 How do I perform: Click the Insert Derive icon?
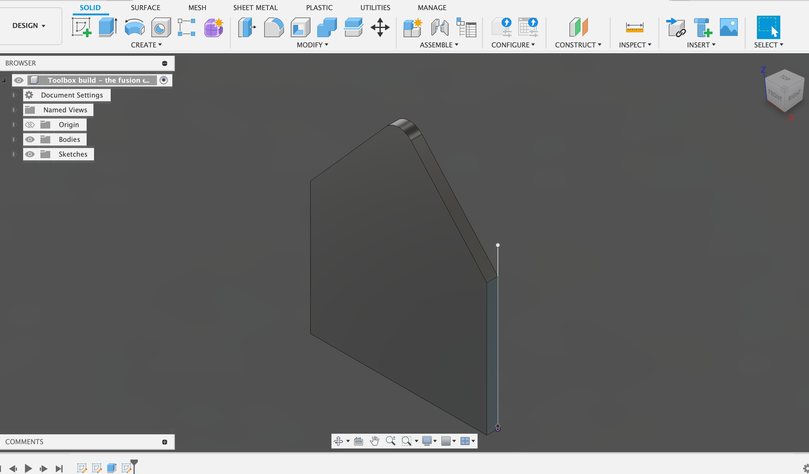(676, 27)
